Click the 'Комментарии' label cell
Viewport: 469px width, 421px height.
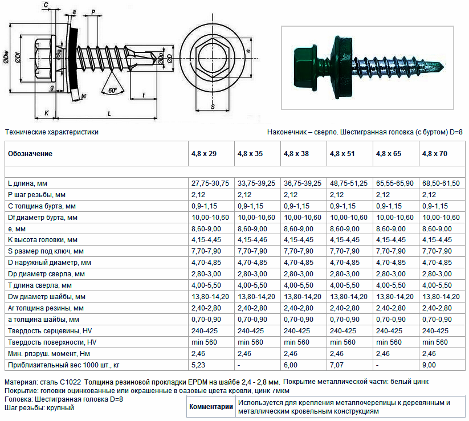[x=211, y=407]
